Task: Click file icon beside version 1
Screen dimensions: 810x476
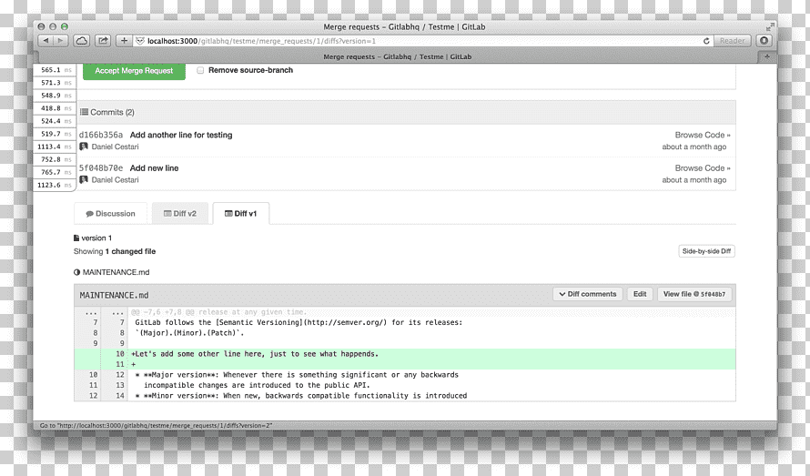Action: tap(76, 238)
